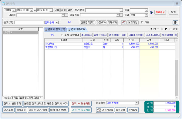Click the 견적서인쇄 printer button
Screen dimensions: 182x119
tap(105, 110)
